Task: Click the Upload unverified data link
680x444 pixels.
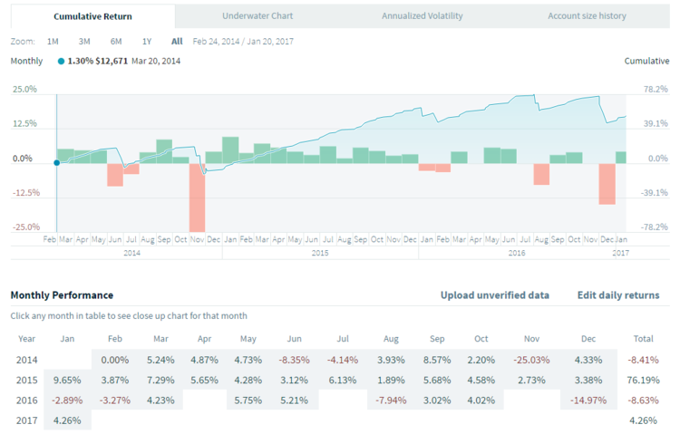Action: click(x=495, y=295)
